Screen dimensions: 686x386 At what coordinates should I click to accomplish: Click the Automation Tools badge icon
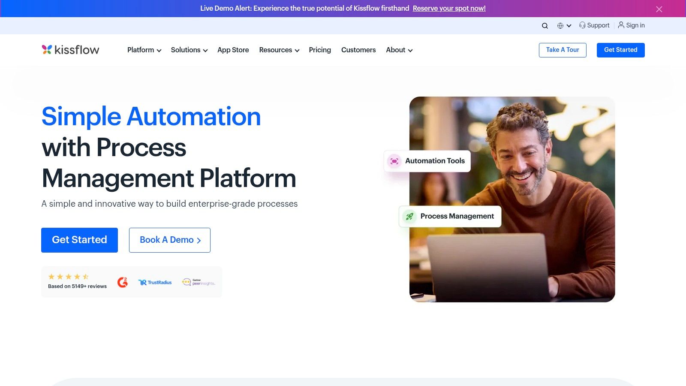click(x=394, y=161)
